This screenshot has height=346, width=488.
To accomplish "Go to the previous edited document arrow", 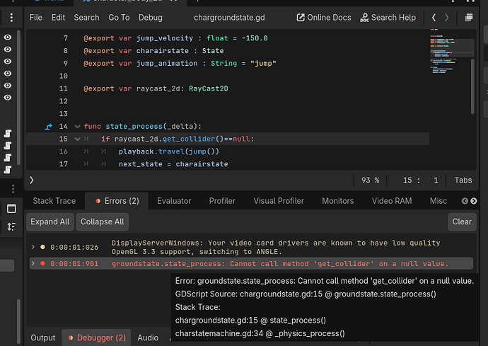I will point(434,18).
